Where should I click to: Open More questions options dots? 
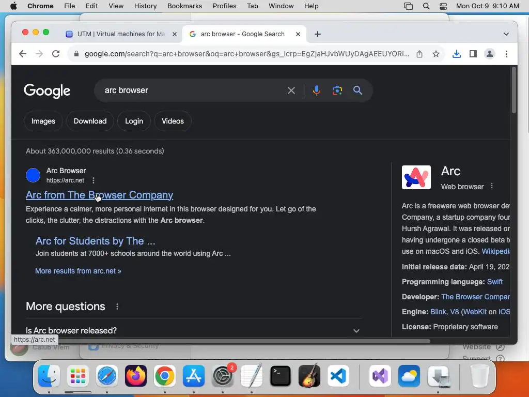pos(117,307)
